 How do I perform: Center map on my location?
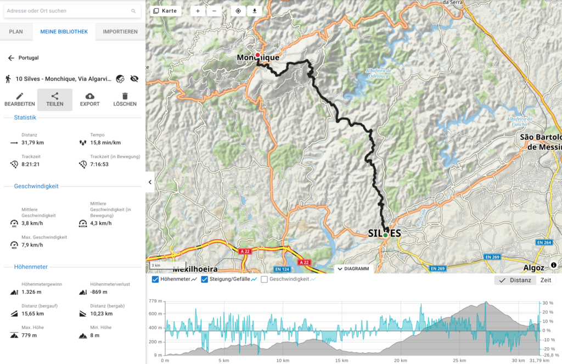(238, 11)
